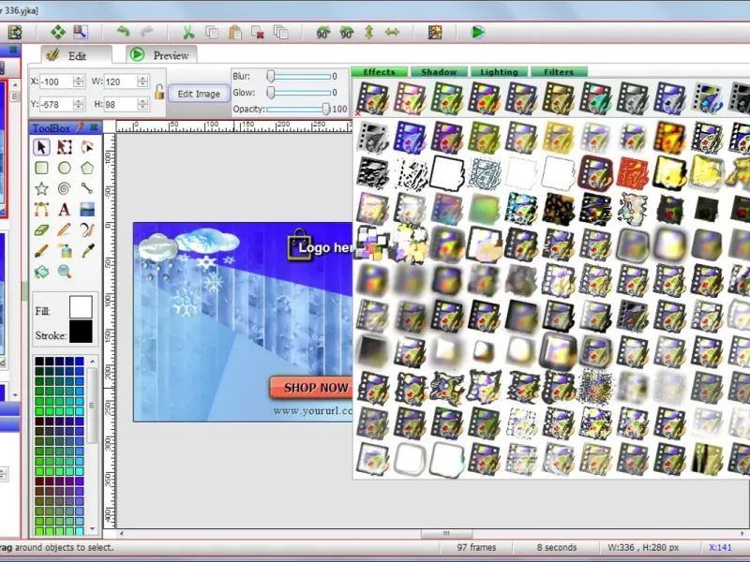
Task: Click the Opacity slider handle
Action: tap(326, 109)
